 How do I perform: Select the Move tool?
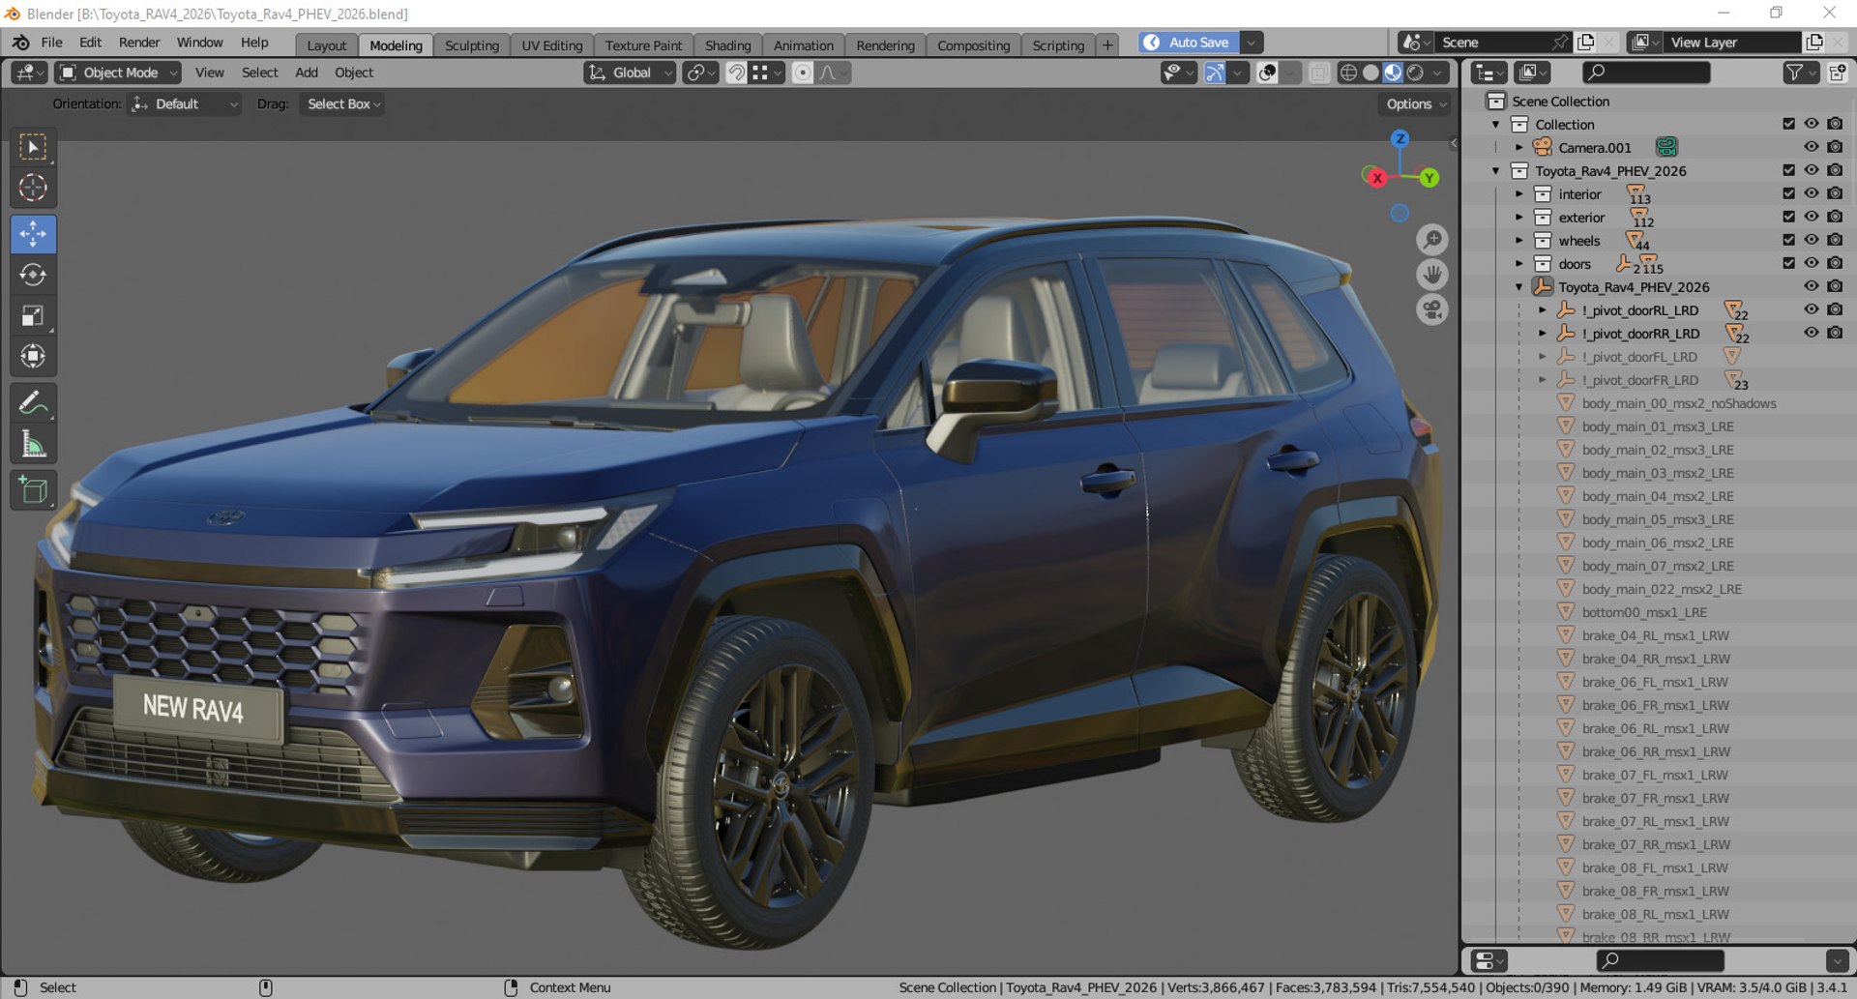point(33,234)
